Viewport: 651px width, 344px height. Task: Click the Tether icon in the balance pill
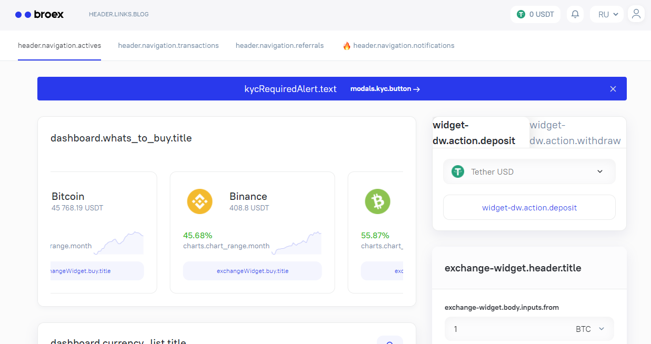click(x=521, y=15)
